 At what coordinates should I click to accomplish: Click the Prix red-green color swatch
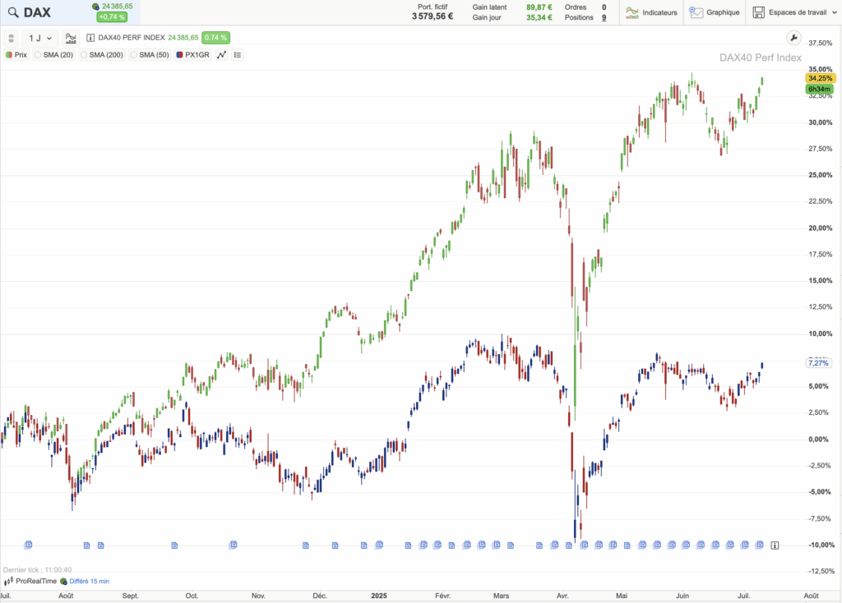8,55
